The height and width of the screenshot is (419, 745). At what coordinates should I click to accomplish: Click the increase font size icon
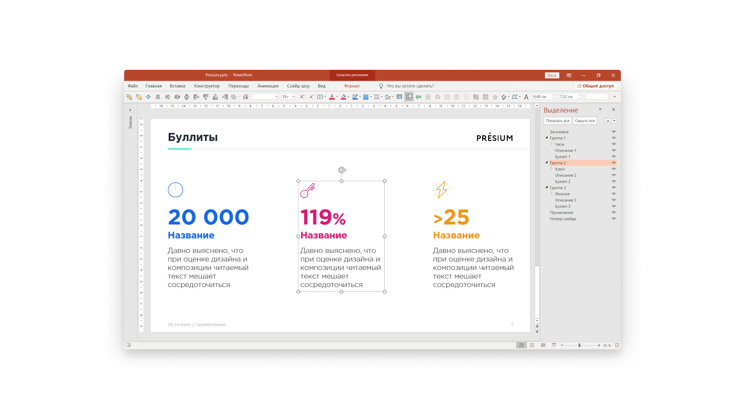coord(302,97)
